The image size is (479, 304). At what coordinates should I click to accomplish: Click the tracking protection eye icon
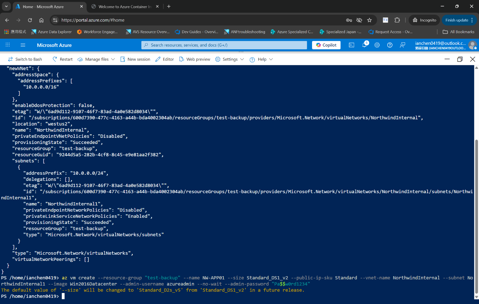(x=359, y=20)
